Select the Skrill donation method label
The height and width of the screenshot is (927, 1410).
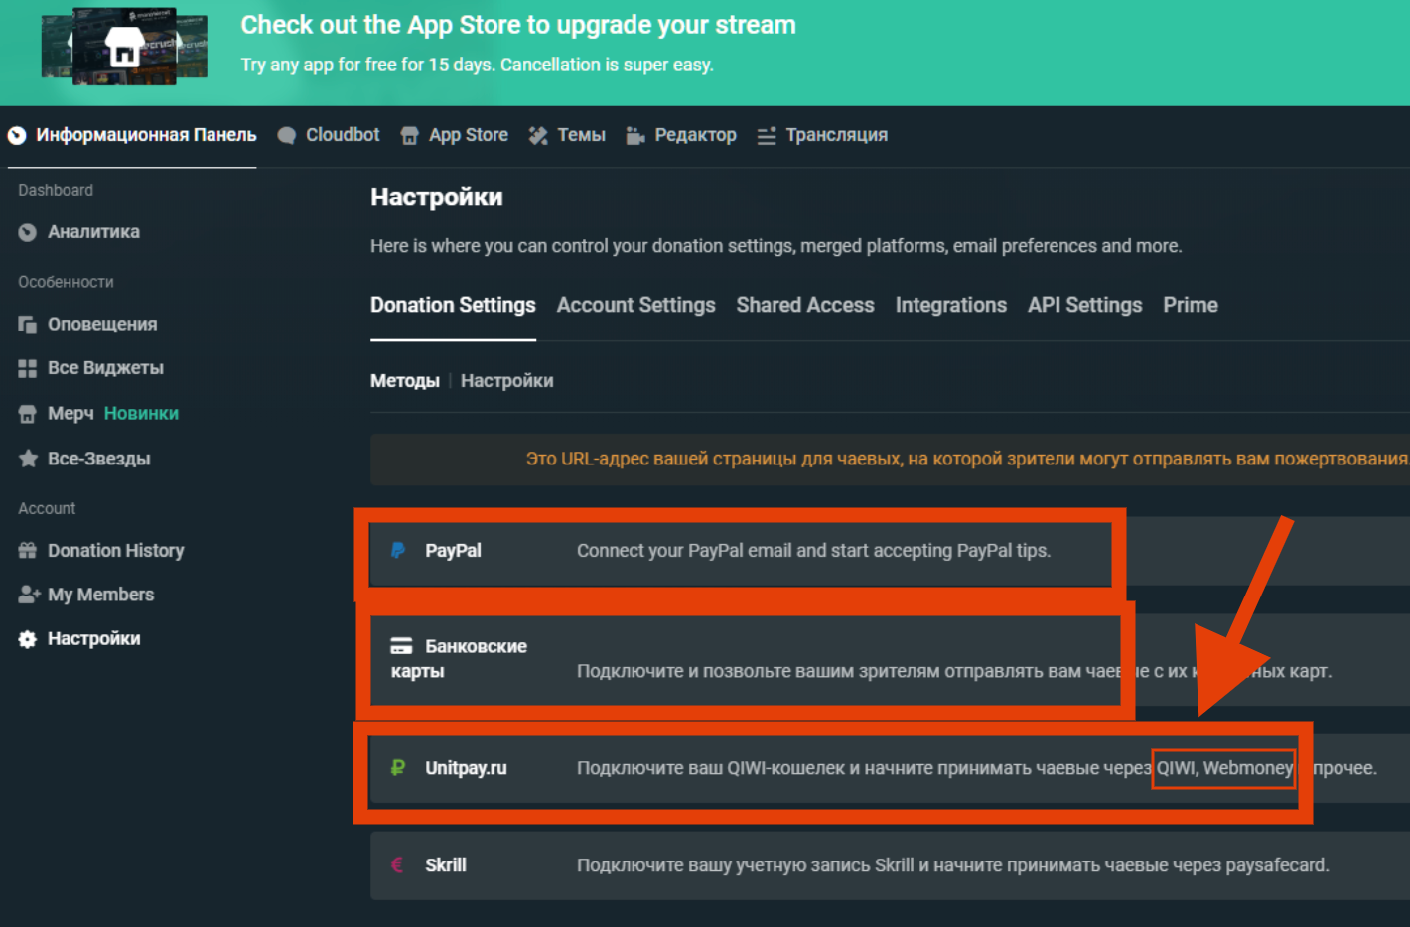pos(446,865)
